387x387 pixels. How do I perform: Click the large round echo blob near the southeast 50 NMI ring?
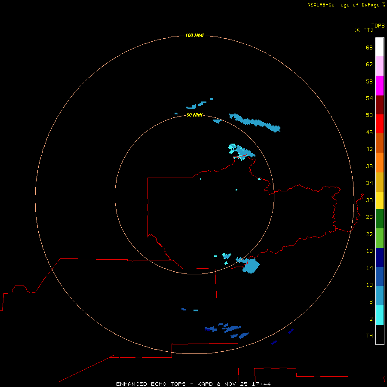[x=251, y=266]
